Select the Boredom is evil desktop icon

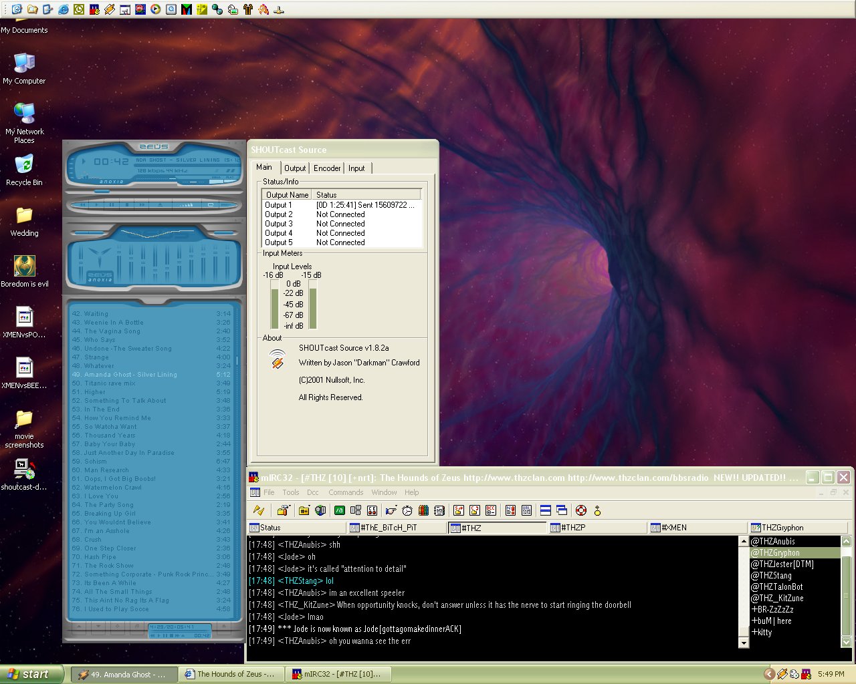[x=24, y=272]
